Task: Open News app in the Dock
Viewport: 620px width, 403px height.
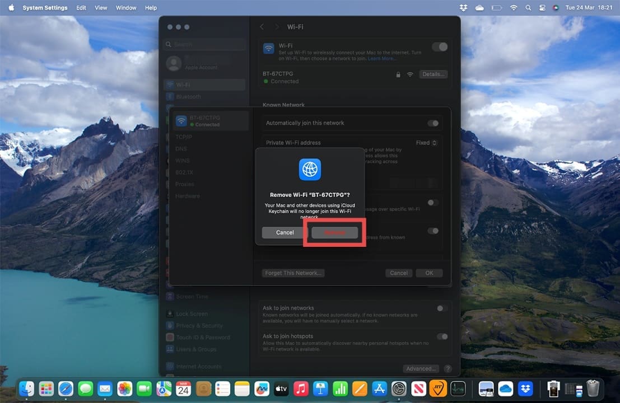Action: pos(418,389)
